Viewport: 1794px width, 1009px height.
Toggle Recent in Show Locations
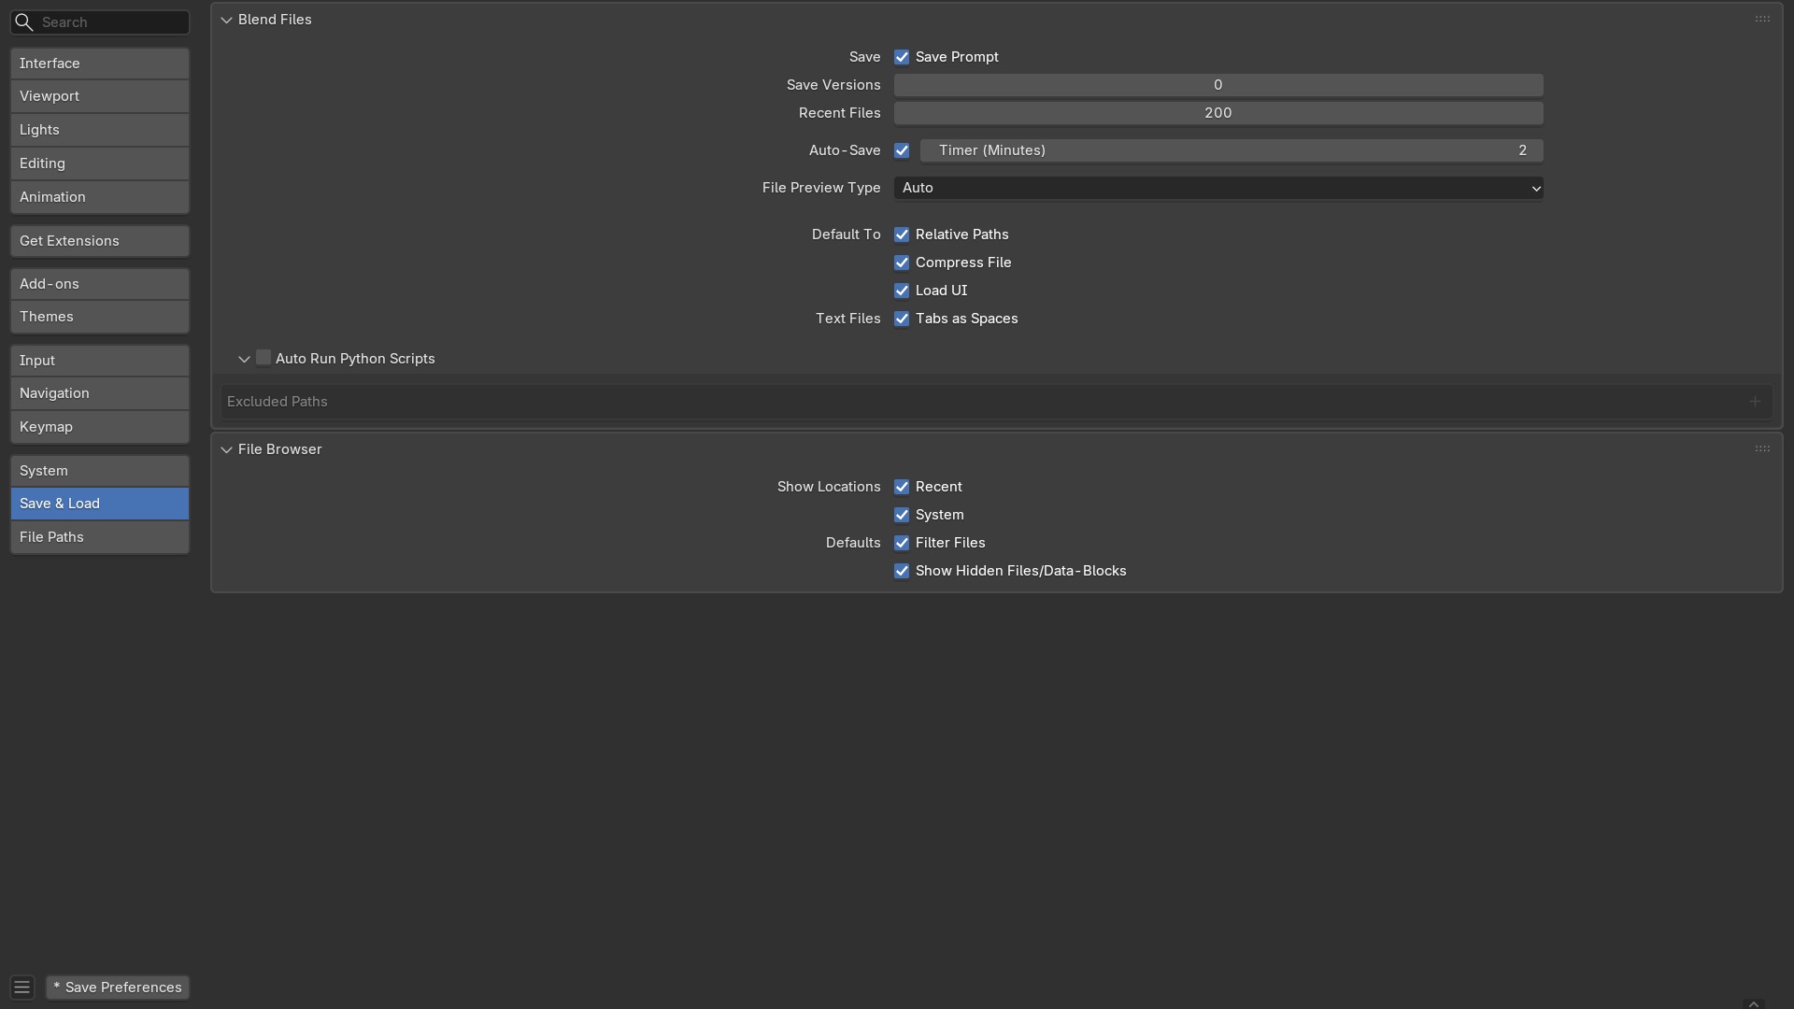point(902,487)
